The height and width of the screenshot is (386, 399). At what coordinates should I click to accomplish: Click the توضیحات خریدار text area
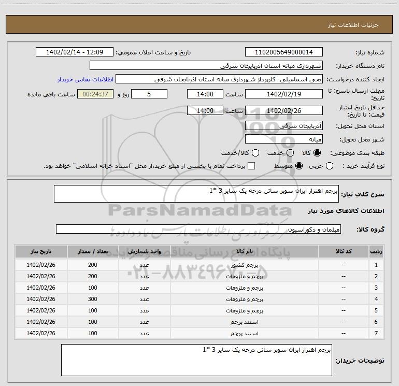tap(196, 360)
